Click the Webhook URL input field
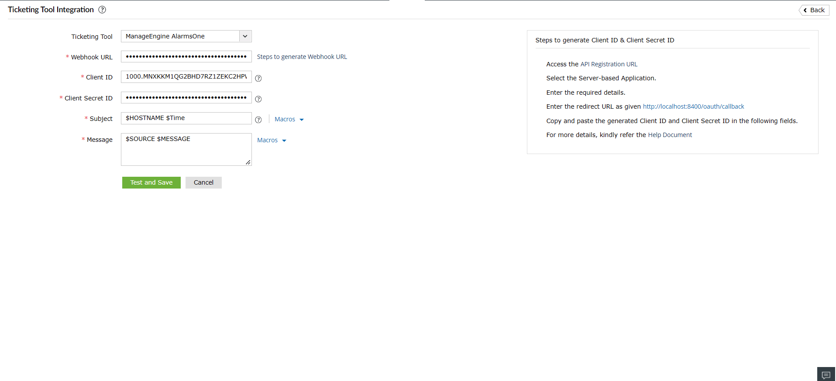Screen dimensions: 836x381 point(186,57)
